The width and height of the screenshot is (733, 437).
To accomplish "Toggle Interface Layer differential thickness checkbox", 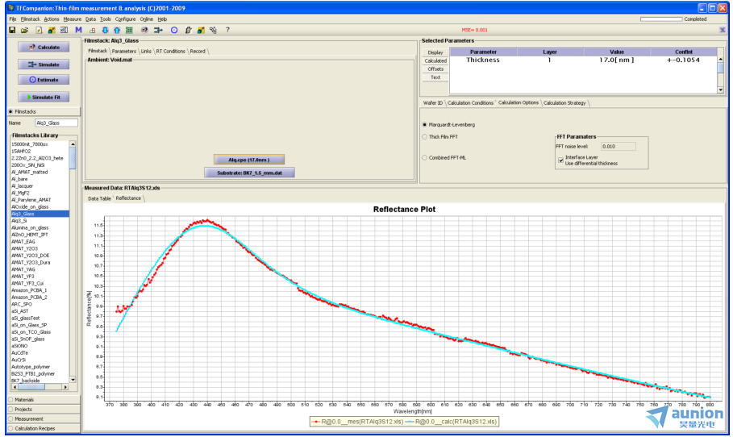I will tap(561, 160).
